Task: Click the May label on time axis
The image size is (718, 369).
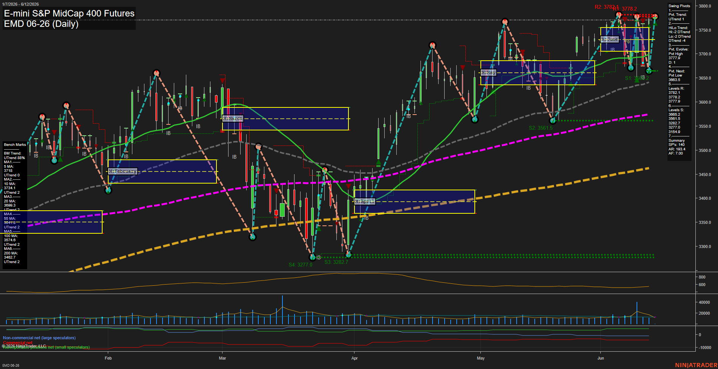Action: (x=481, y=358)
